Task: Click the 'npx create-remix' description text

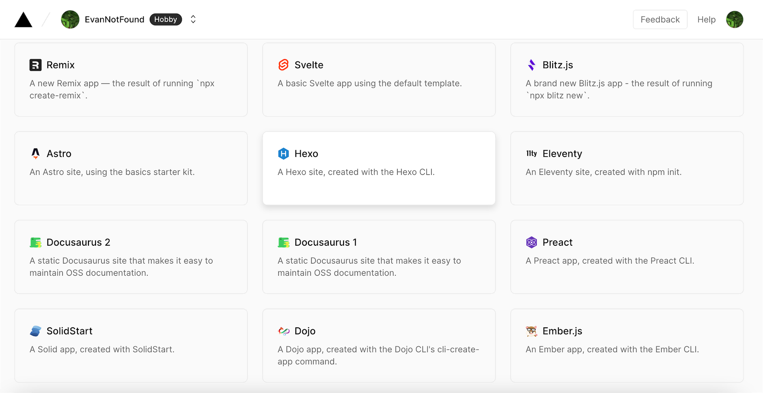Action: click(x=122, y=89)
